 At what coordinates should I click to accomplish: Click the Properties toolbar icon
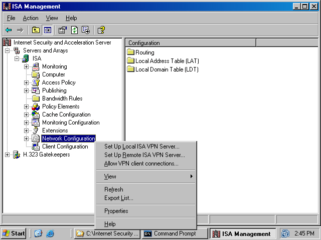pyautogui.click(x=62, y=30)
